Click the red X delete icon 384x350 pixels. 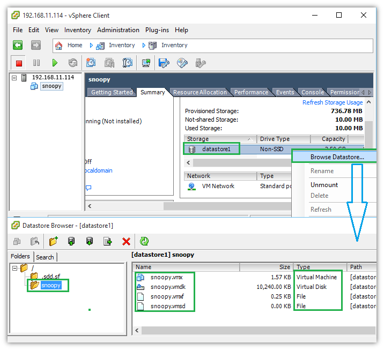(126, 242)
